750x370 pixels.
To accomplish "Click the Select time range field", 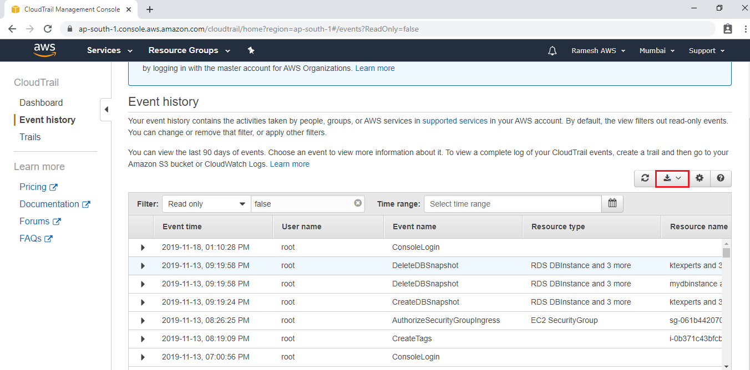I will point(513,204).
